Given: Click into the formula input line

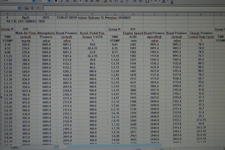Looking at the screenshot, I should click(x=134, y=8).
